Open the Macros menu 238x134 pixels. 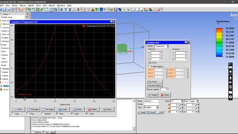23,5
